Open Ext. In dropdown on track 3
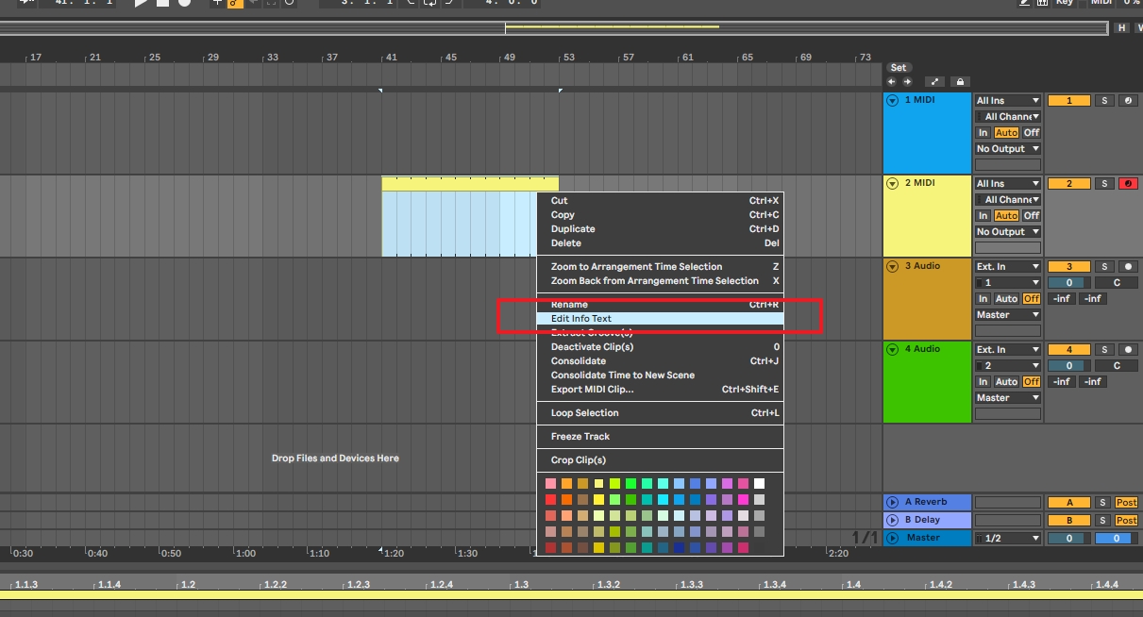 (1008, 267)
